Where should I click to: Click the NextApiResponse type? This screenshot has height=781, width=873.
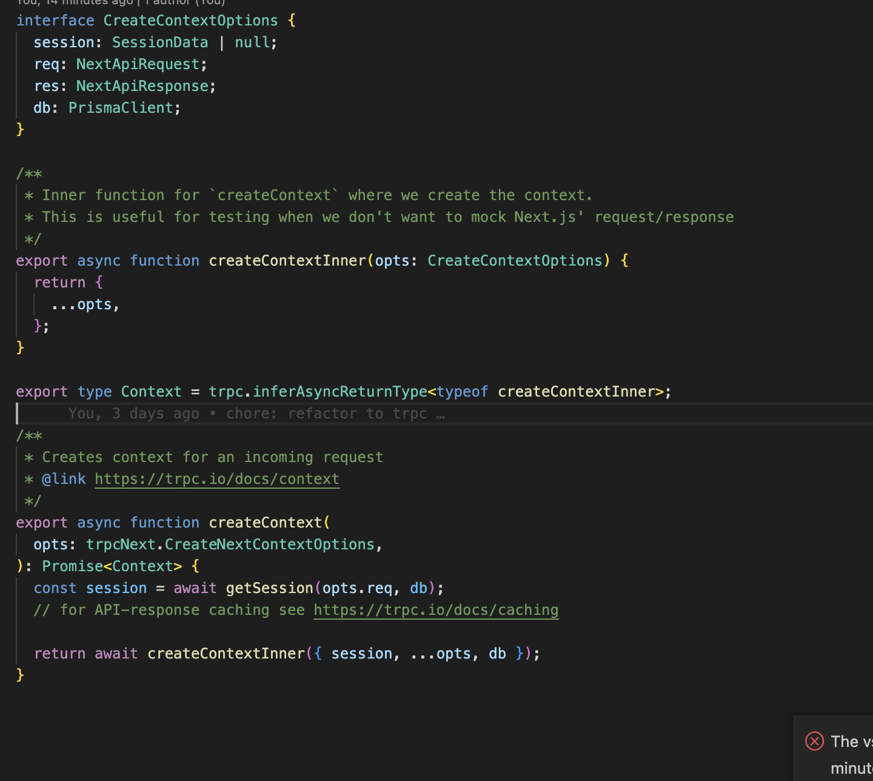click(x=142, y=86)
